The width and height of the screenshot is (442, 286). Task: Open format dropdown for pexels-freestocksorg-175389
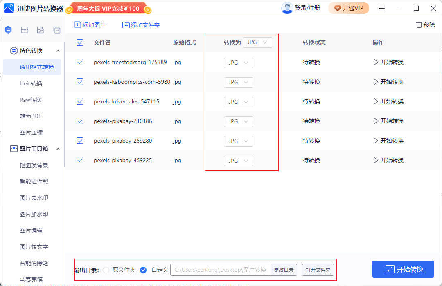pyautogui.click(x=238, y=63)
